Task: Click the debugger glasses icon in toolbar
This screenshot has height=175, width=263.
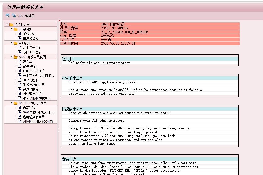Action: (8, 16)
